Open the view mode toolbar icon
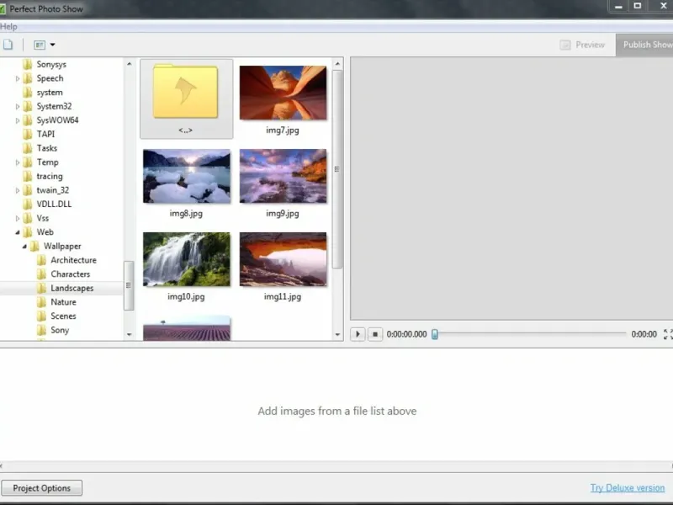Image resolution: width=673 pixels, height=505 pixels. [x=40, y=45]
